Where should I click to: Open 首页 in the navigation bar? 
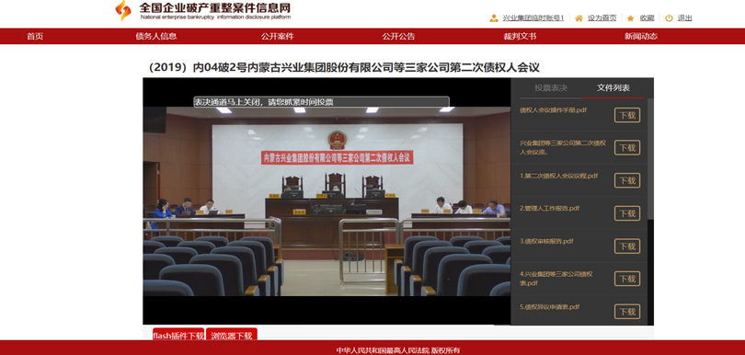click(x=35, y=36)
